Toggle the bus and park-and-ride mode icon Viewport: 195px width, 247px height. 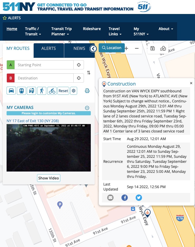coord(32,91)
